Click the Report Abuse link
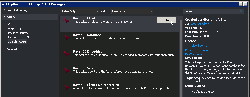The image size is (250, 97). (194, 54)
